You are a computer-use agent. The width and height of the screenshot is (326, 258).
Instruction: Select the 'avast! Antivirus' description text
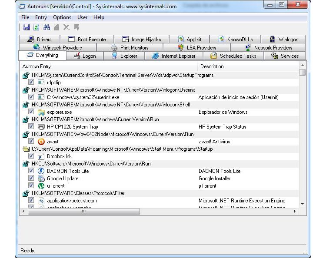[x=214, y=142]
